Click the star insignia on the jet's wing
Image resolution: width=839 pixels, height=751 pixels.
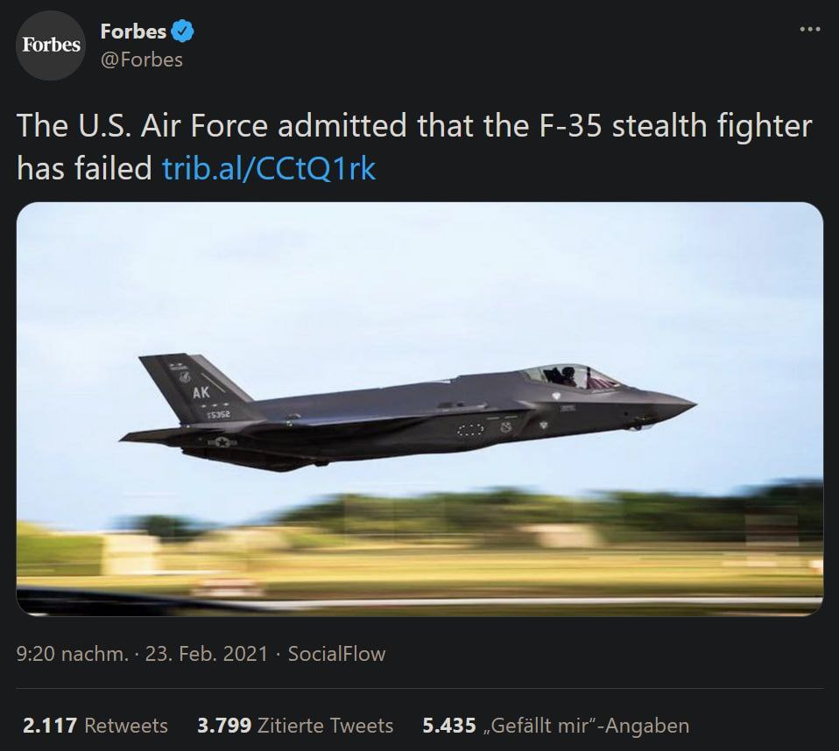222,443
